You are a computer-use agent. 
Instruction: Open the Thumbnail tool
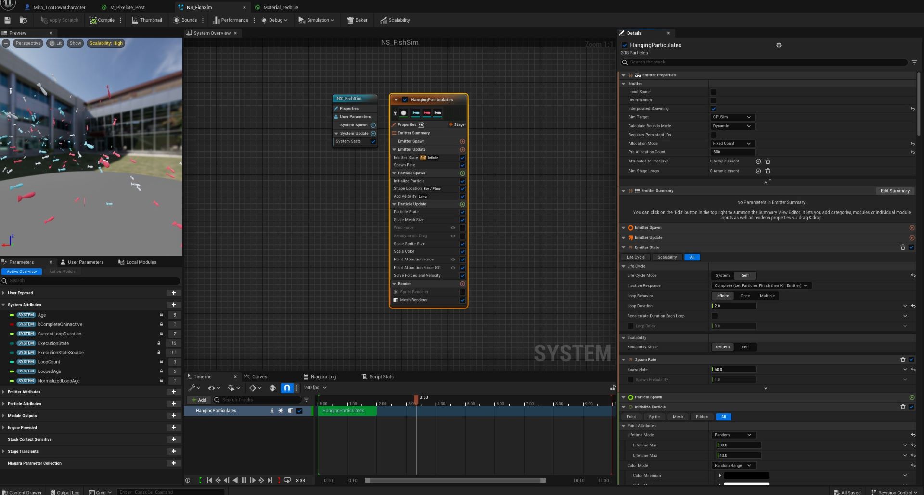[147, 20]
